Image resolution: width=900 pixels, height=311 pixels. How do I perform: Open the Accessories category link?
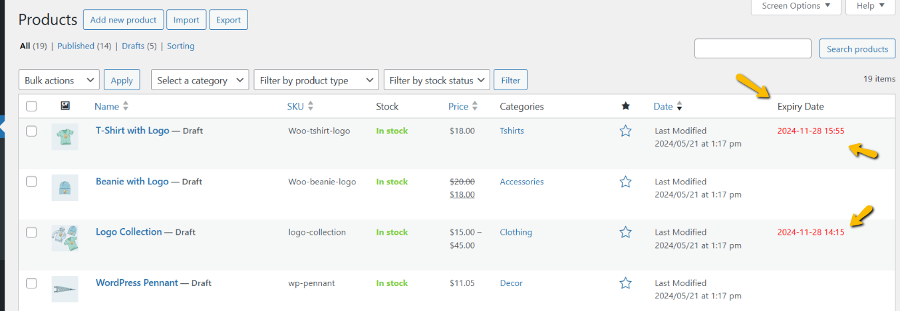click(x=522, y=182)
